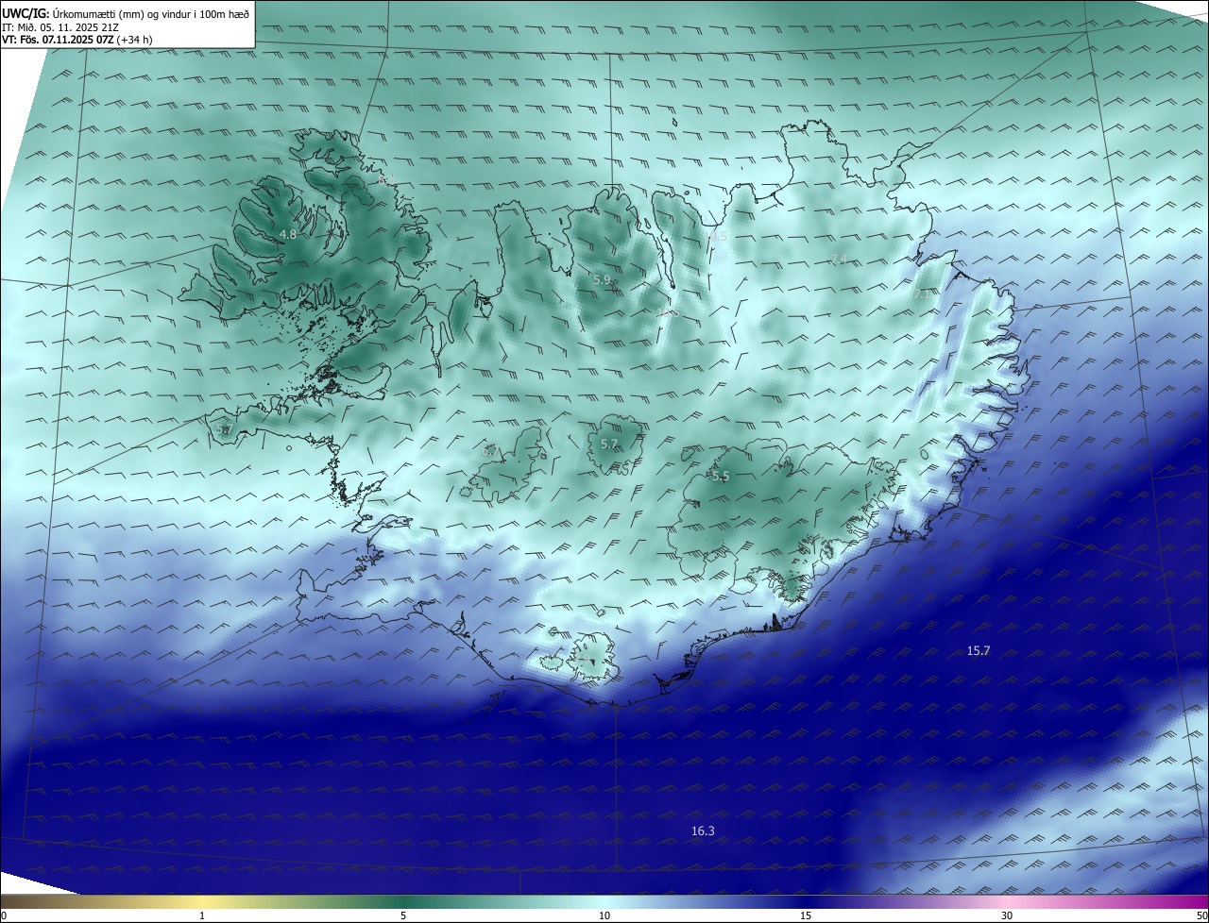Select the 5 tick label on the legend
The width and height of the screenshot is (1209, 923).
point(403,915)
